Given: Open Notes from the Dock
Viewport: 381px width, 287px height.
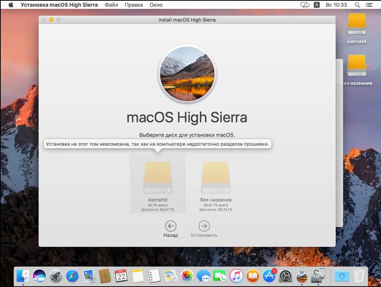Looking at the screenshot, I should [x=138, y=276].
